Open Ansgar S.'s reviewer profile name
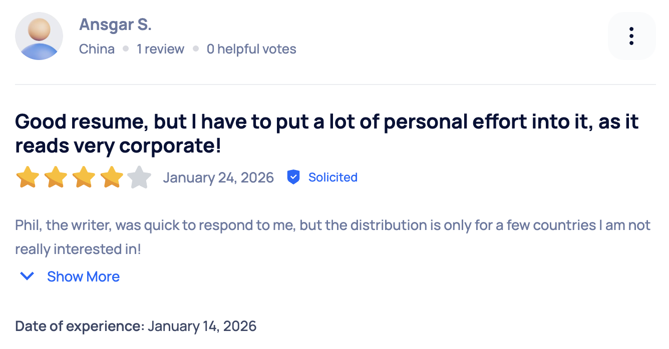 115,24
